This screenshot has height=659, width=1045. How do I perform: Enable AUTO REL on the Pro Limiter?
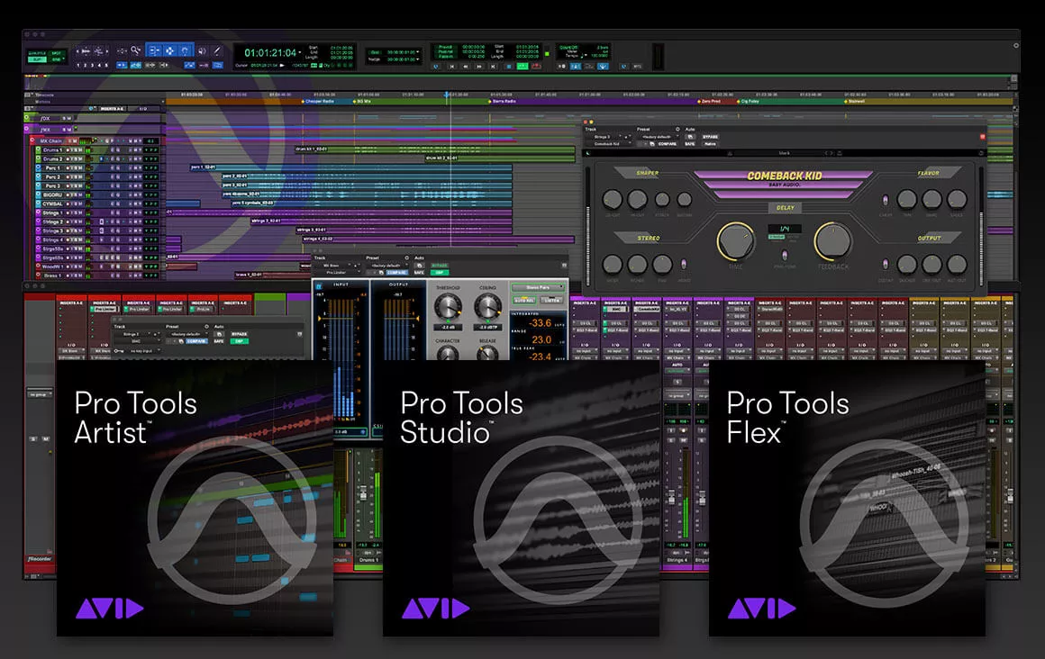tap(524, 300)
